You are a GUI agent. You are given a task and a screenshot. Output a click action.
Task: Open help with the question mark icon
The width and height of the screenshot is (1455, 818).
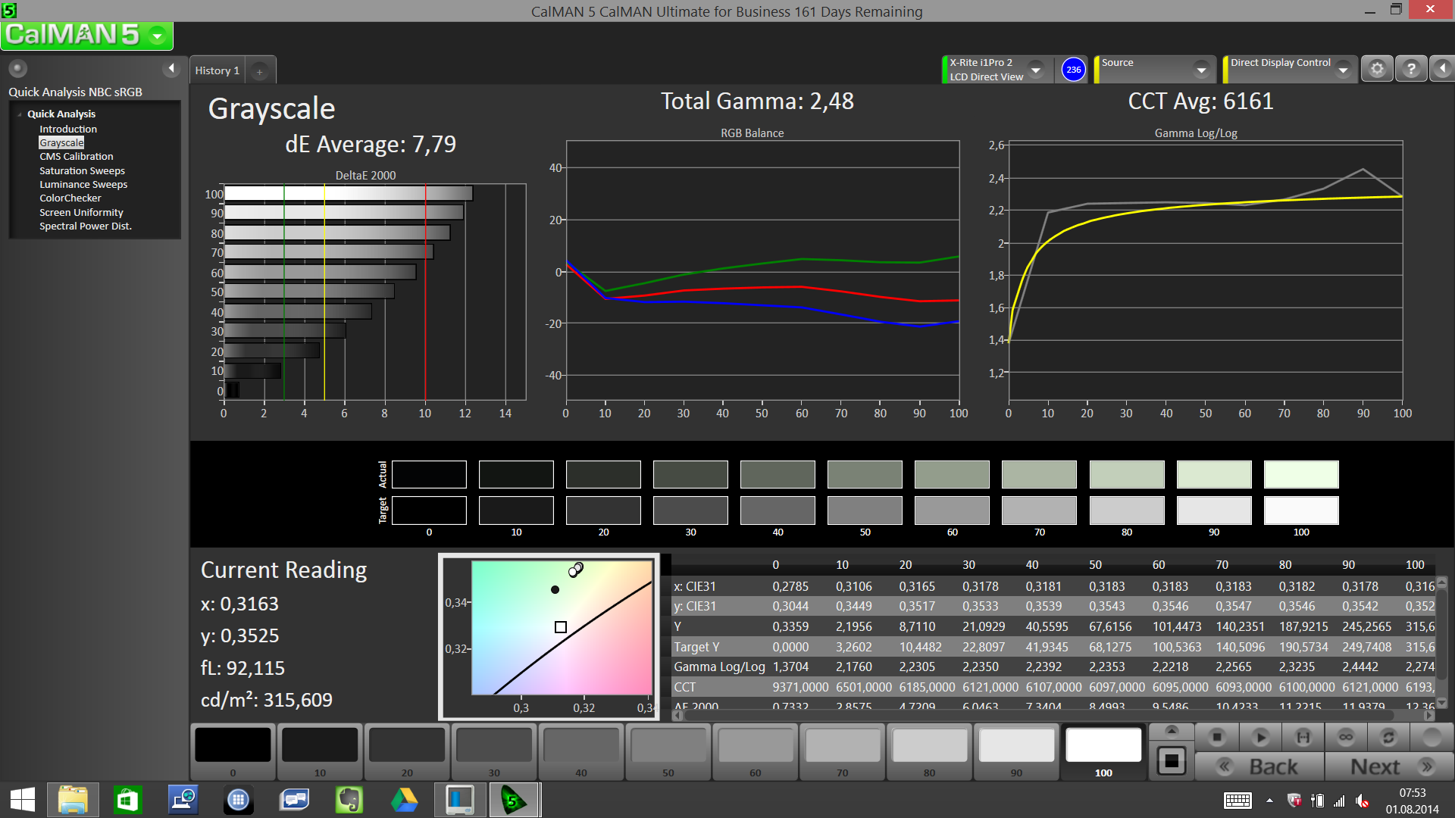click(1410, 69)
